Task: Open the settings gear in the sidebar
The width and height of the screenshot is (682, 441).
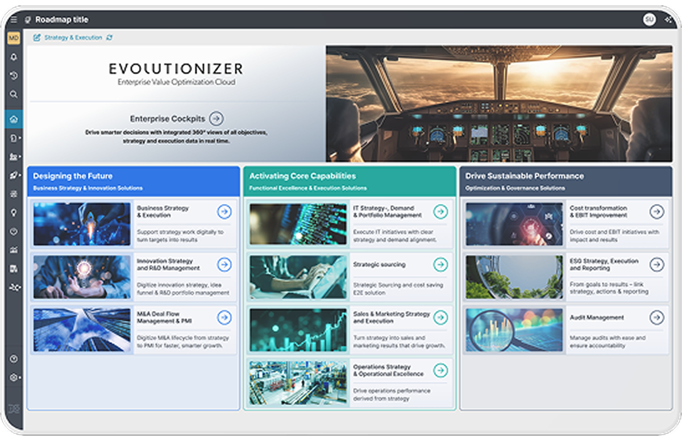Action: pos(14,377)
